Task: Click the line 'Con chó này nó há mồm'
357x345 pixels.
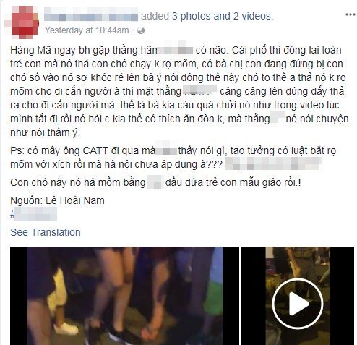Action: (x=155, y=182)
